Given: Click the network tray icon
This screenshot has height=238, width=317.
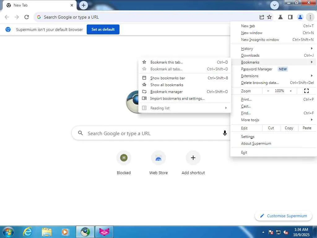Looking at the screenshot, I should 278,232.
